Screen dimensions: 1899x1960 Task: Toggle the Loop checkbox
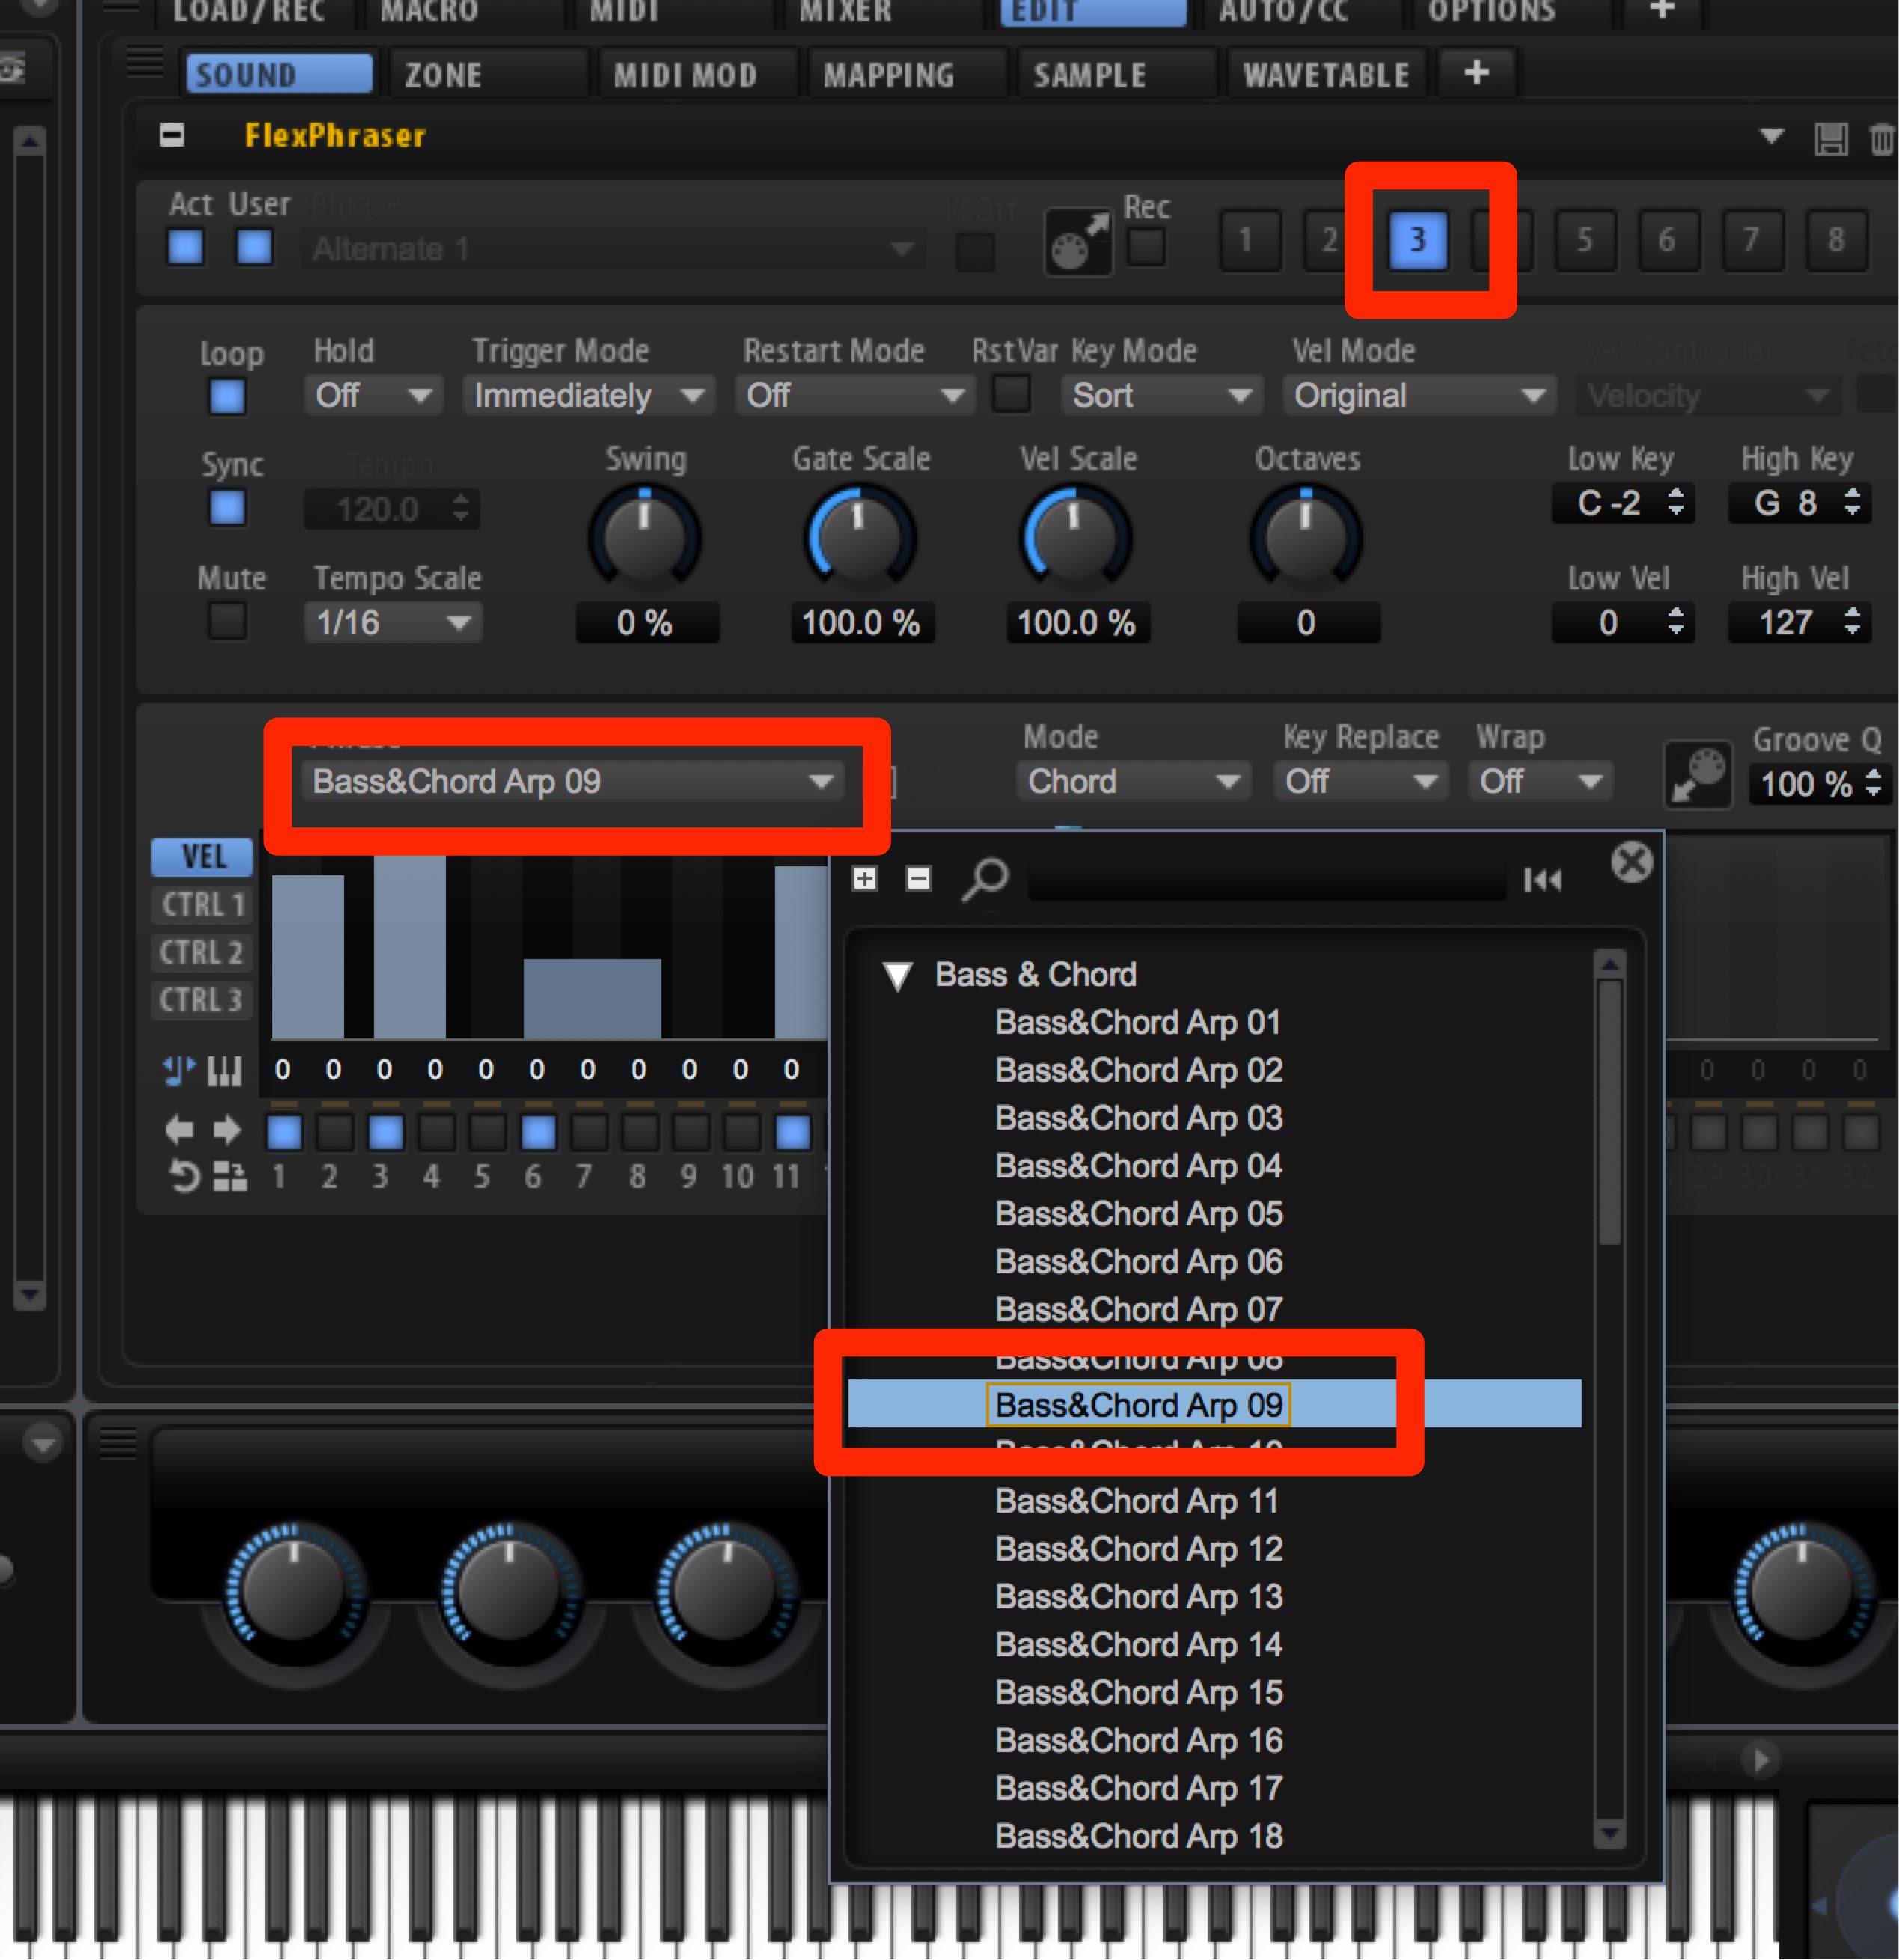(x=227, y=397)
